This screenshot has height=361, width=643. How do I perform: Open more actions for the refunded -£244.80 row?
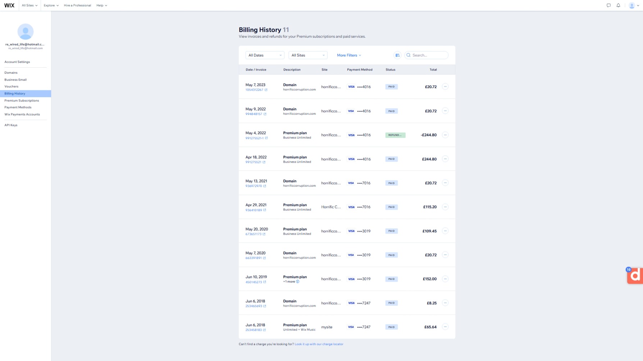pos(445,135)
